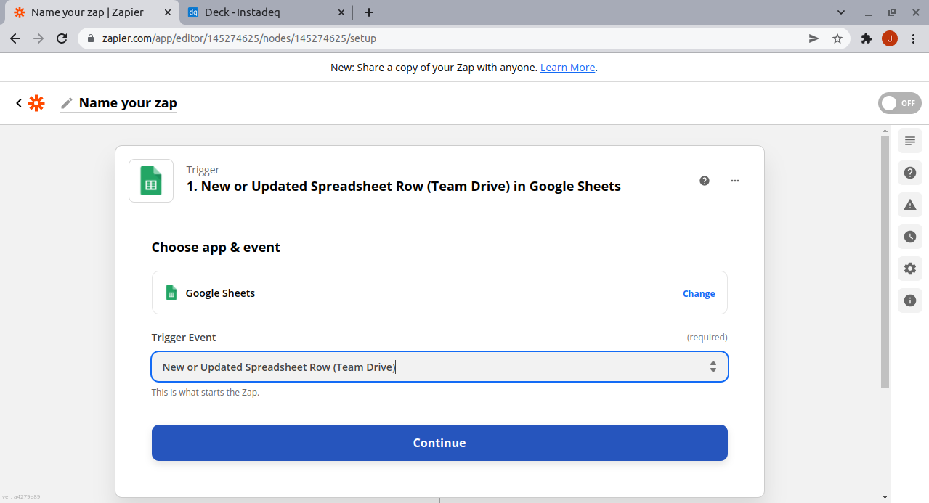Open the warnings triangle sidebar icon
The image size is (929, 503).
(x=910, y=205)
